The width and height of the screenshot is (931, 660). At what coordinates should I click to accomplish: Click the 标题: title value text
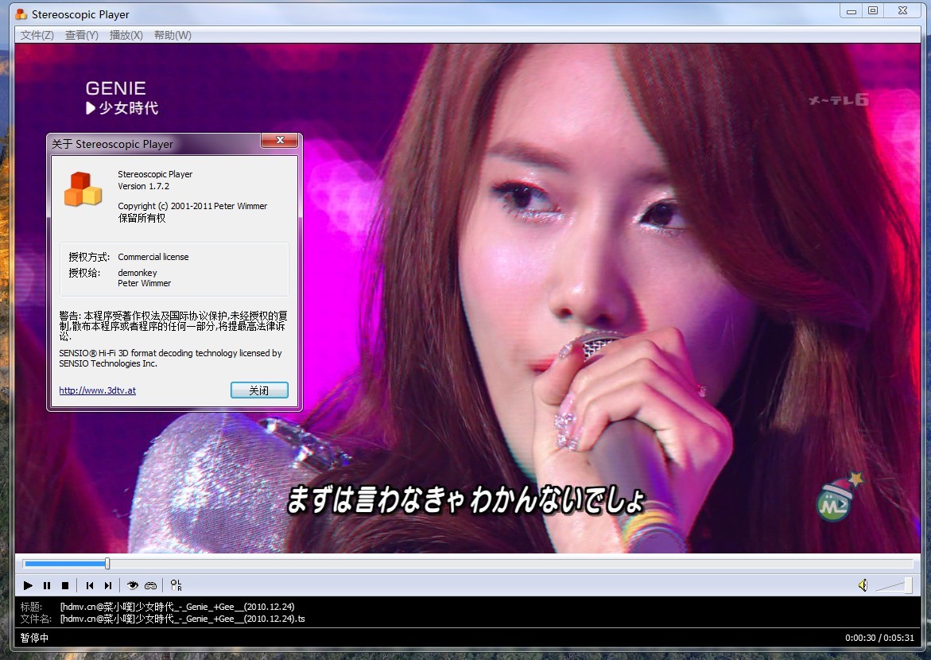click(177, 607)
